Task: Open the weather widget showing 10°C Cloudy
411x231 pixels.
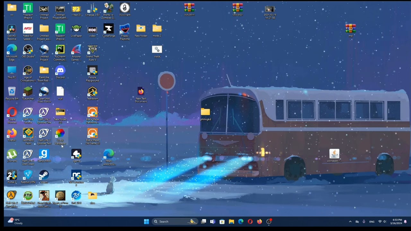Action: (x=15, y=221)
